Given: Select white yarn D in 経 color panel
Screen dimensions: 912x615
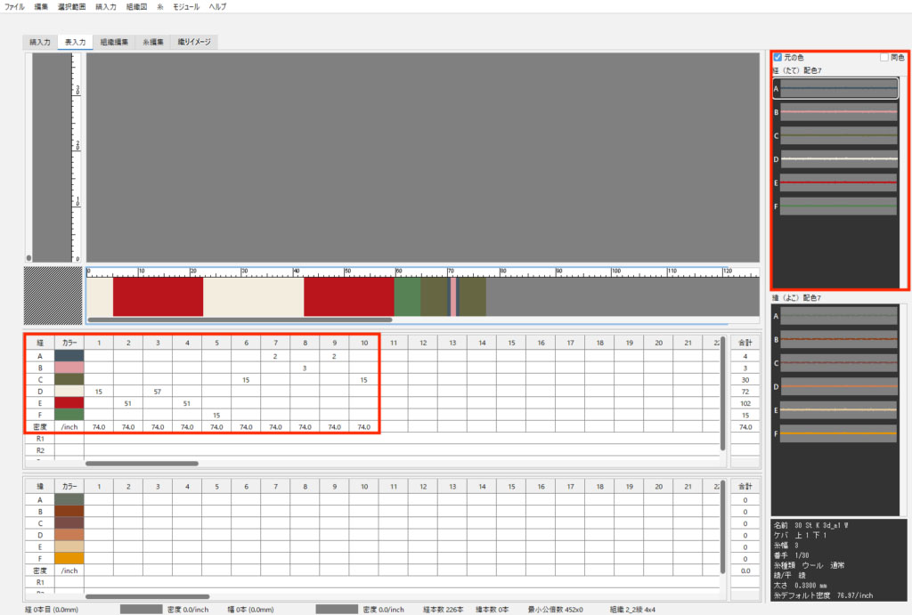Looking at the screenshot, I should (838, 158).
